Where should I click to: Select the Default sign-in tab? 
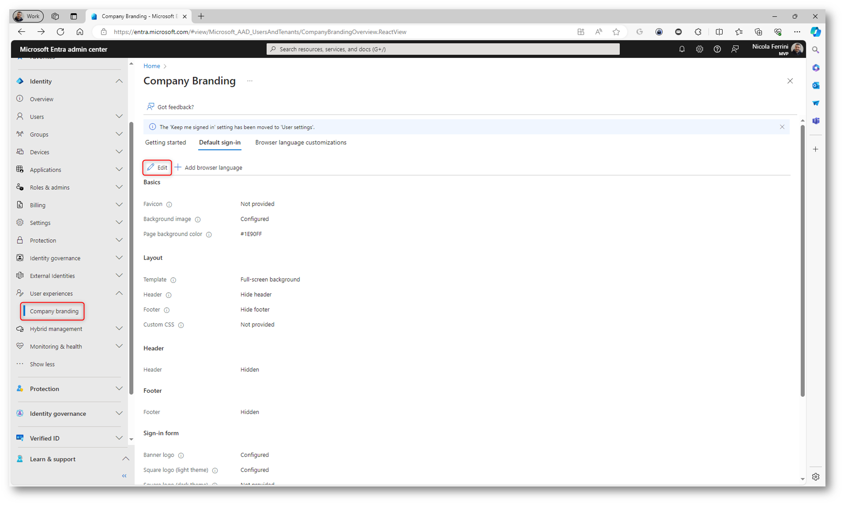point(220,143)
